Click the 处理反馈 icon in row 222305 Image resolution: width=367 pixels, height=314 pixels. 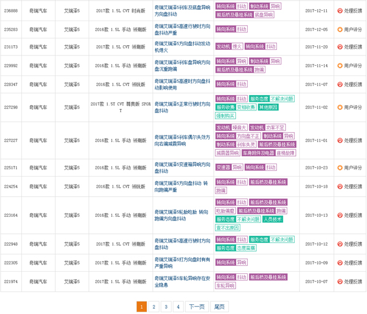[340, 263]
